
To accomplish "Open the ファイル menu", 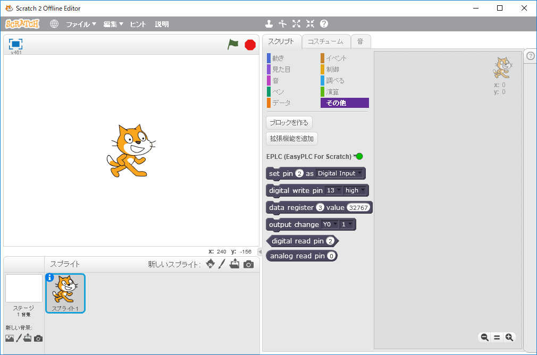I will 81,24.
